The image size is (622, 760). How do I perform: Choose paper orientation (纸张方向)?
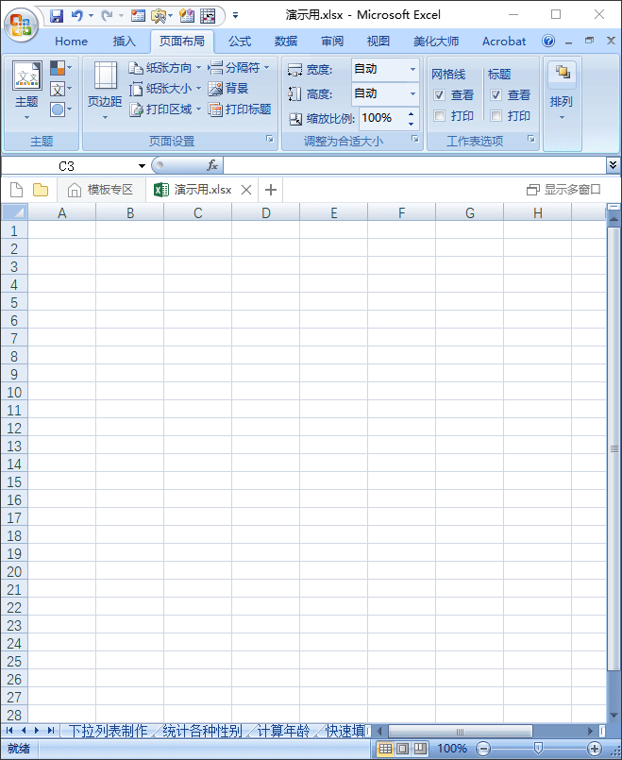[165, 68]
